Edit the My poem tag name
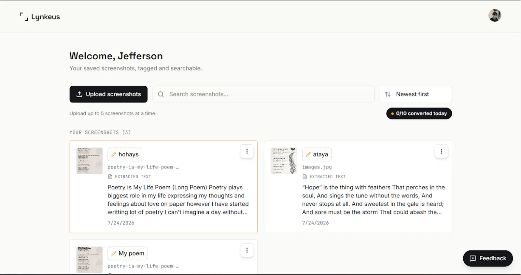521x275 pixels. click(x=128, y=253)
